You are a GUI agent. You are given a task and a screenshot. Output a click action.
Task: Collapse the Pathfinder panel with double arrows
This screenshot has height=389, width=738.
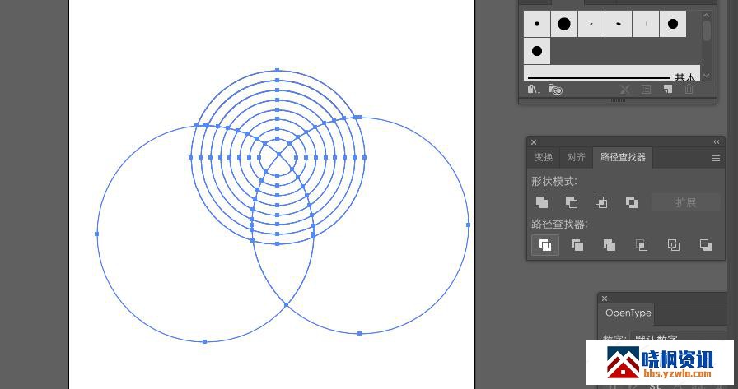[717, 142]
